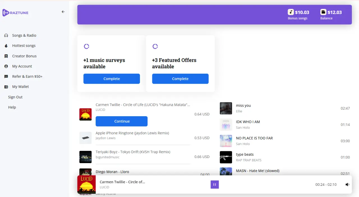Image resolution: width=359 pixels, height=197 pixels.
Task: Select Carmen Twillie - Circle of Life title
Action: pos(143,105)
